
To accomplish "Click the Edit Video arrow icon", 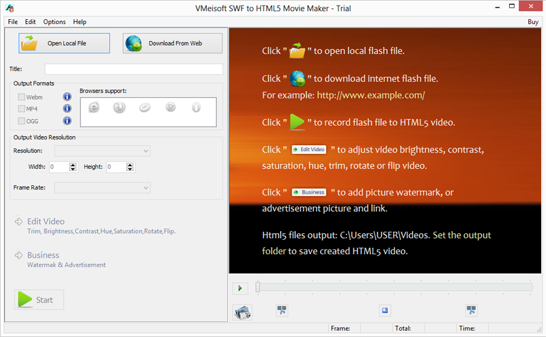I will click(19, 221).
